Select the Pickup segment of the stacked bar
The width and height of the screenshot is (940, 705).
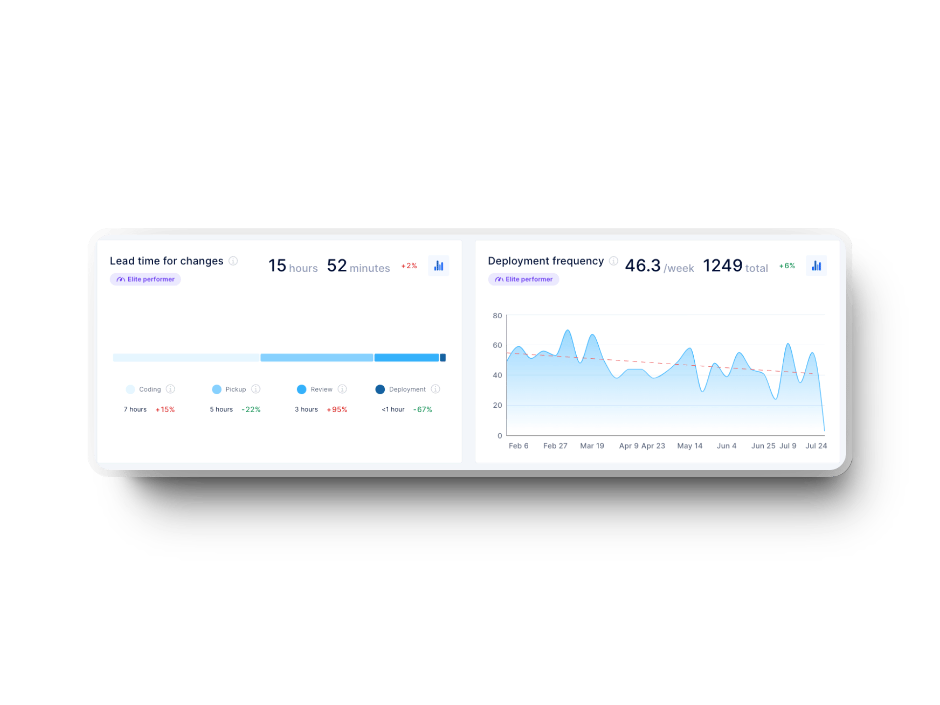coord(316,358)
